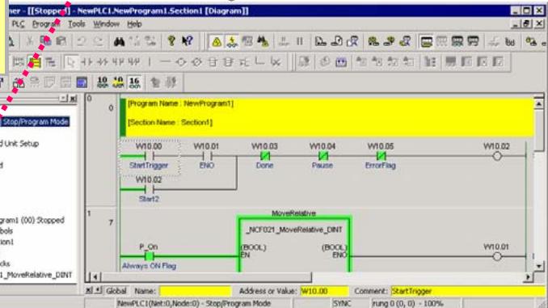Select the New Closed Contact OR tool

134,62
